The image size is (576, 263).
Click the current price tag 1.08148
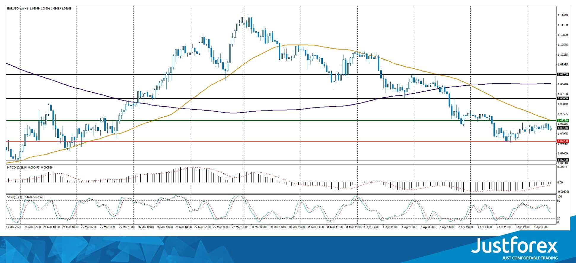563,128
